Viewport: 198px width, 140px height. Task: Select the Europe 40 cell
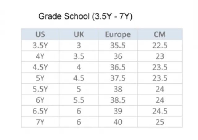[118, 122]
